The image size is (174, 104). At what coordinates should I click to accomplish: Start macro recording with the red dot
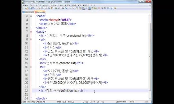pyautogui.click(x=99, y=8)
